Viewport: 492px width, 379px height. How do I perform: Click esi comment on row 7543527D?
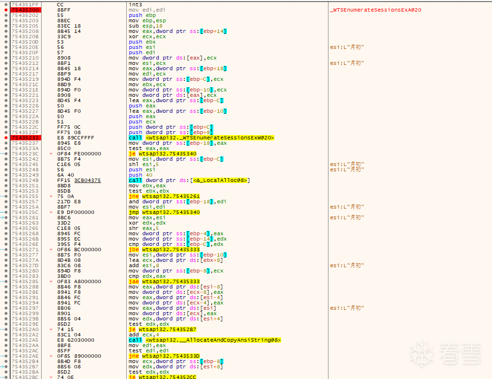click(347, 266)
